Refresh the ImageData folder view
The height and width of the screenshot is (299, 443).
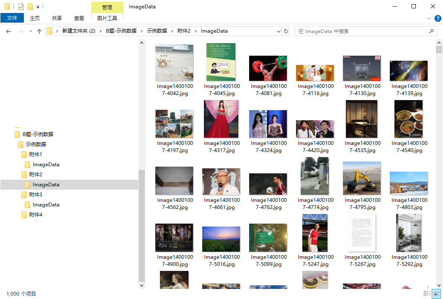pyautogui.click(x=286, y=31)
